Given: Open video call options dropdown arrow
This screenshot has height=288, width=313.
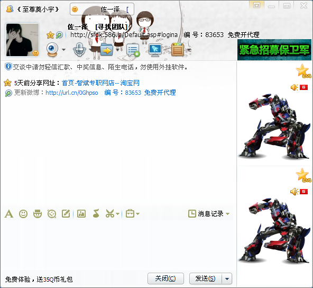Looking at the screenshot, I should [63, 50].
